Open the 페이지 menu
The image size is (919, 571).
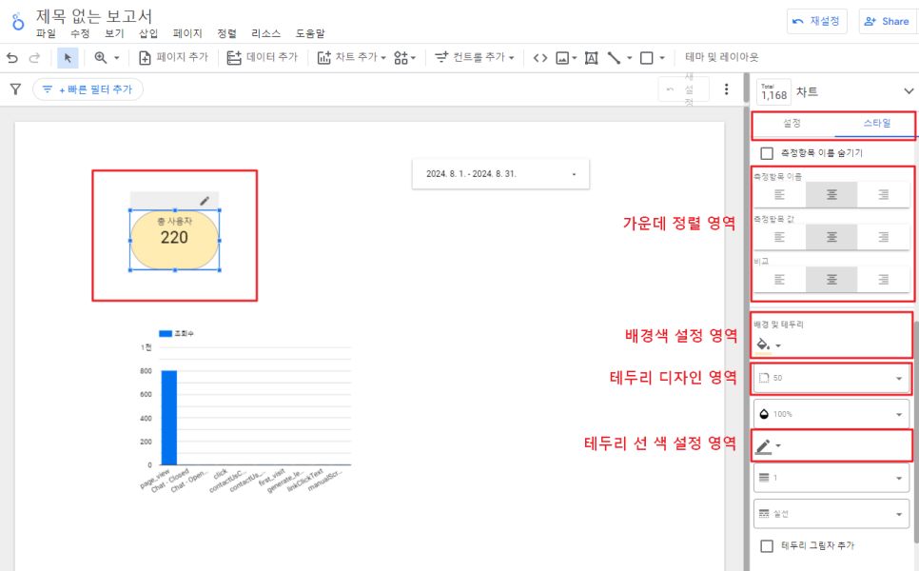187,33
